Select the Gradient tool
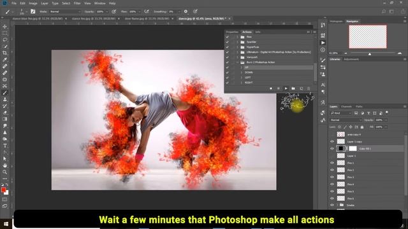The image size is (408, 229). point(4,119)
